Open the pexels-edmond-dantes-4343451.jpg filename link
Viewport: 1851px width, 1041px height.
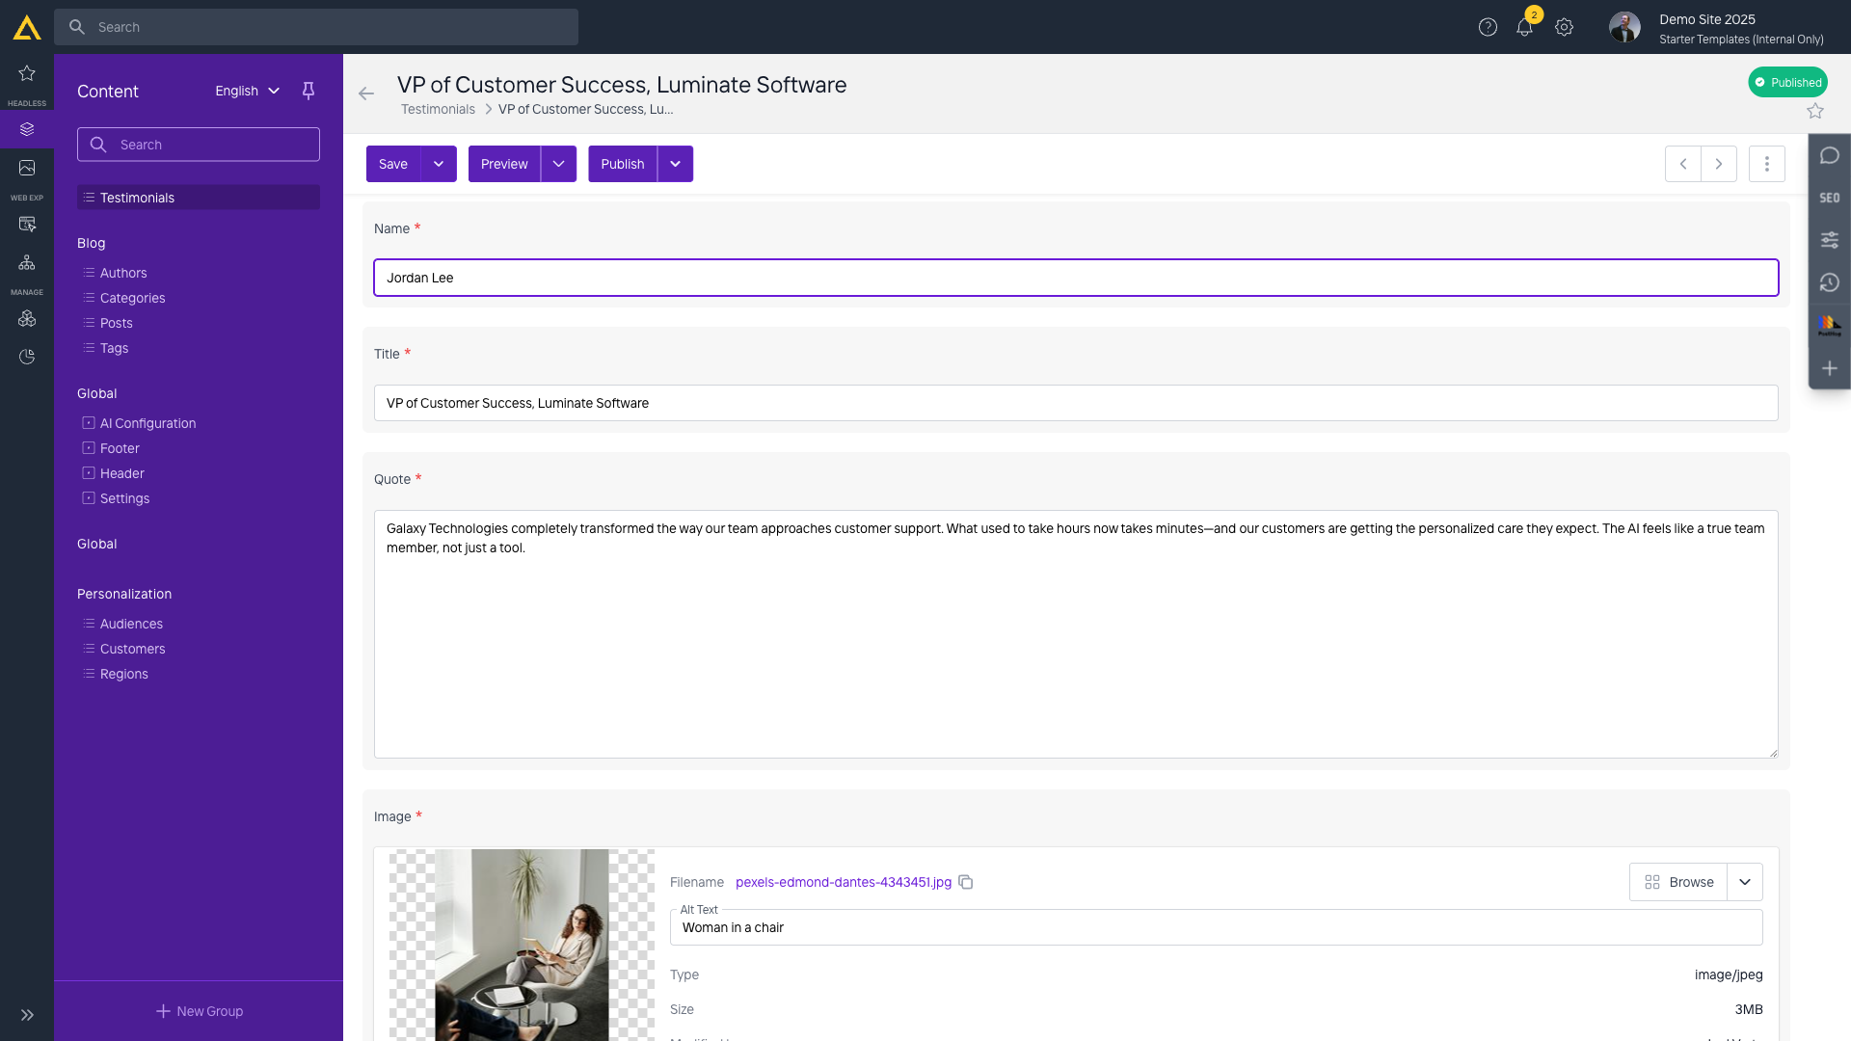pos(844,882)
